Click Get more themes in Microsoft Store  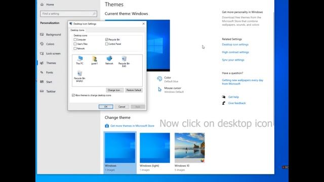tap(132, 126)
